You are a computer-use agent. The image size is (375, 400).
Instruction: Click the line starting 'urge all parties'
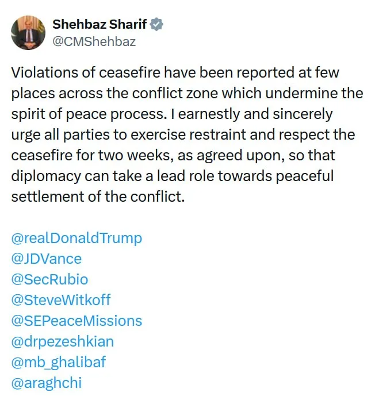click(183, 134)
